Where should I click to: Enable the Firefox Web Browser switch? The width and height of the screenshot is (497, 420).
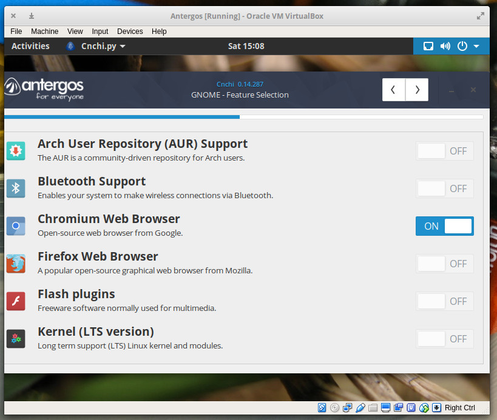pyautogui.click(x=444, y=264)
